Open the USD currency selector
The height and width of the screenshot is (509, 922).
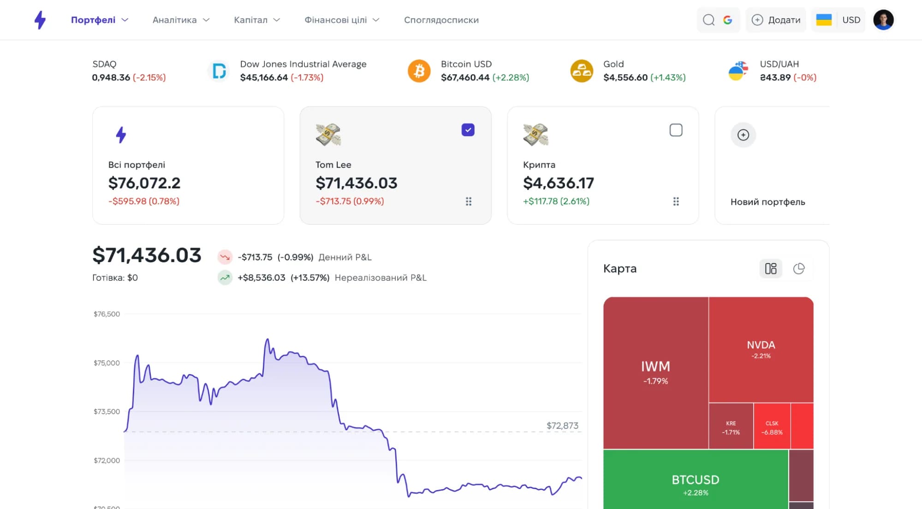(851, 20)
